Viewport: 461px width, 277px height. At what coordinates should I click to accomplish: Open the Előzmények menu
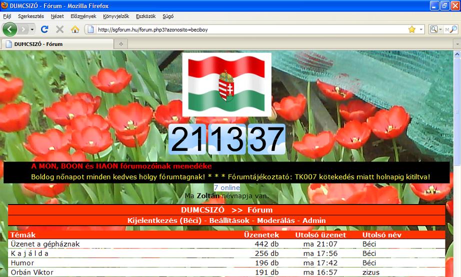(x=83, y=16)
